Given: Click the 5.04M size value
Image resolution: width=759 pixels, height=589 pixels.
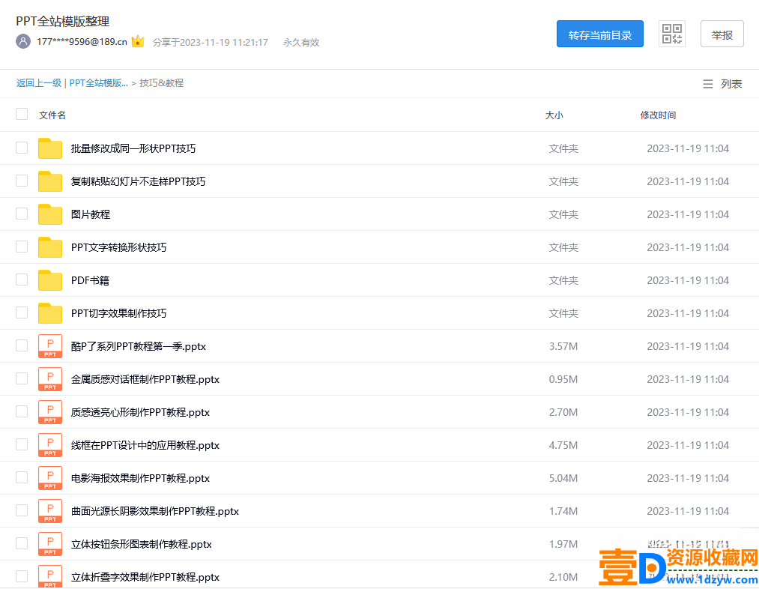Looking at the screenshot, I should tap(563, 478).
